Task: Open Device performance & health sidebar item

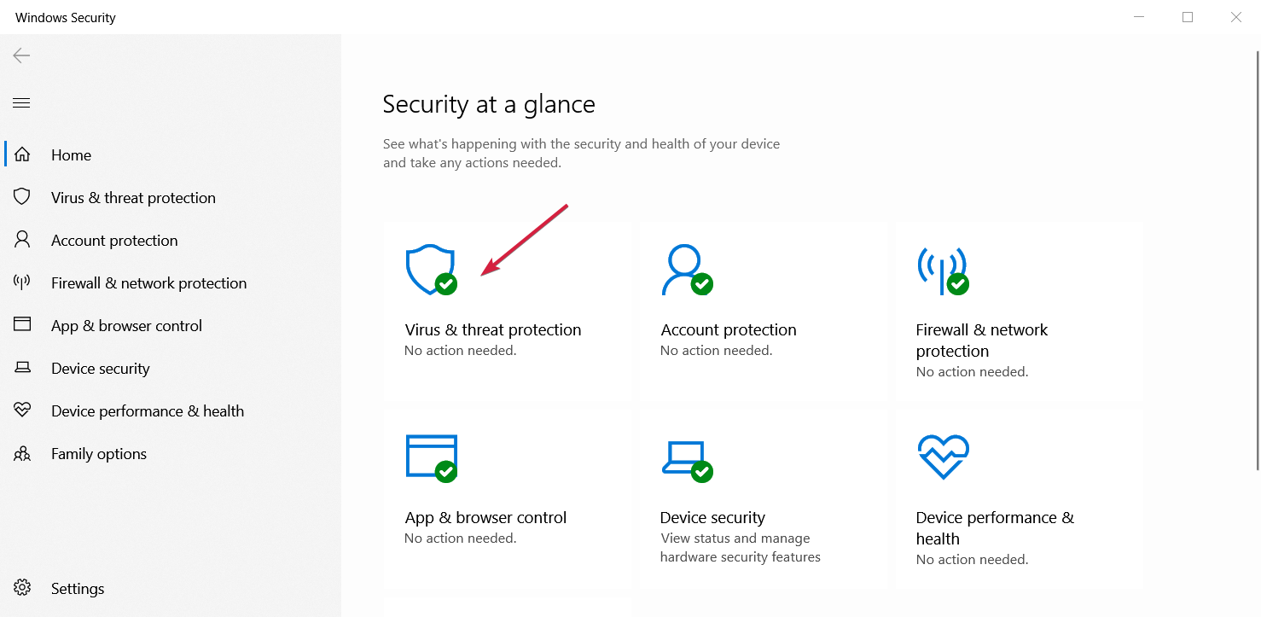Action: [148, 411]
